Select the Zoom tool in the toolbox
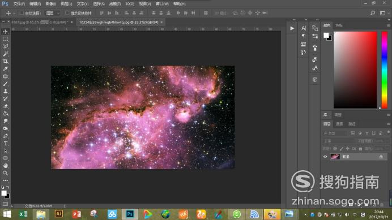The image size is (392, 220). pos(5,173)
